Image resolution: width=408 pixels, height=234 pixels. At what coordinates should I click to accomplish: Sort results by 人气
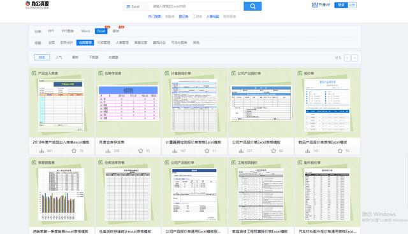click(x=59, y=57)
